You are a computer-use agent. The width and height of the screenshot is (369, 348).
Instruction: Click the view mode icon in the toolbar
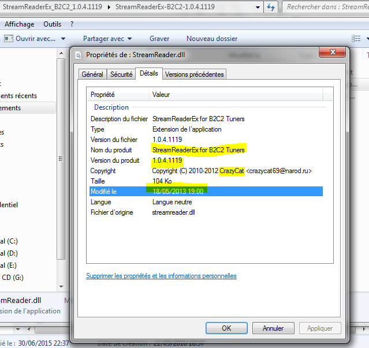point(356,39)
